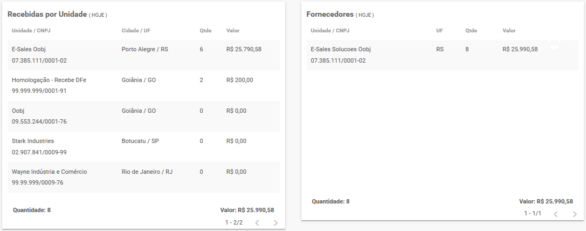The image size is (586, 231).
Task: Click Unidade / CNPJ header in Fornecedores
Action: tap(330, 31)
